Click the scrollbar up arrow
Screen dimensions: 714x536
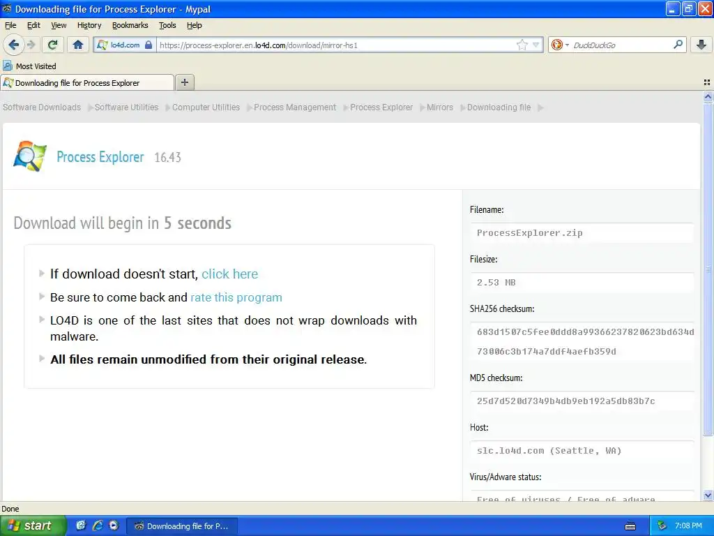[708, 96]
